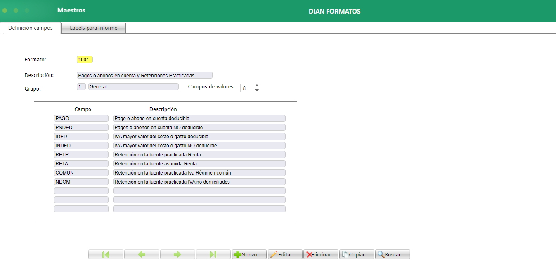Click description 'Retención en la fuente practicada Iva Régimen común'

[199, 173]
